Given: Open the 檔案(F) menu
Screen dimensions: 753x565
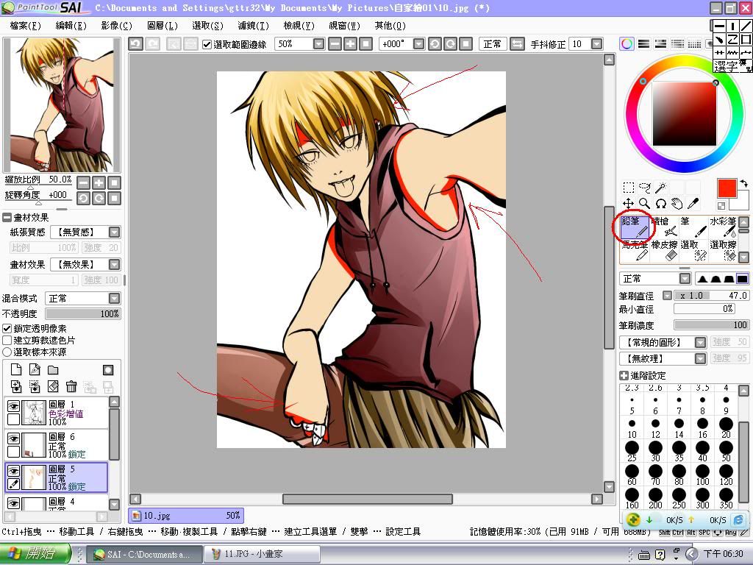Looking at the screenshot, I should 26,26.
